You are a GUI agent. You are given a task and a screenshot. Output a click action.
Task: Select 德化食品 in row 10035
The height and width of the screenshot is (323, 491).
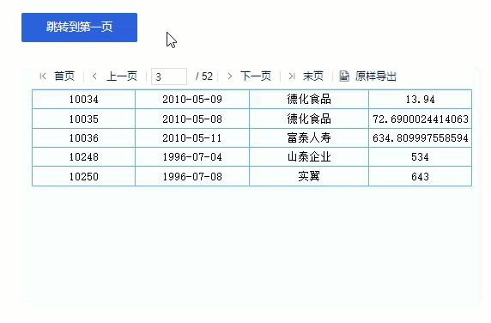click(309, 119)
